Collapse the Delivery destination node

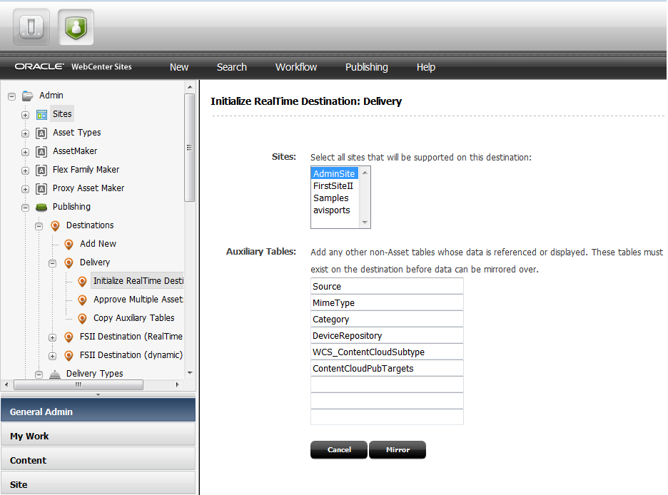pyautogui.click(x=52, y=263)
